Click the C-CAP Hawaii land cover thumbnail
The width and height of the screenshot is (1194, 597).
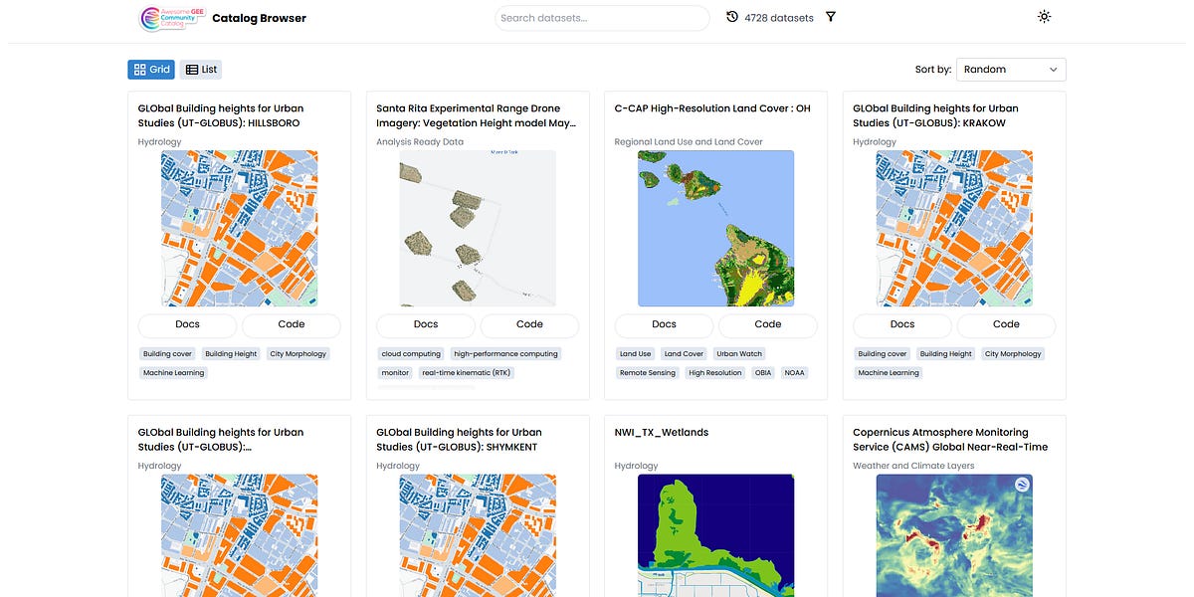tap(715, 228)
